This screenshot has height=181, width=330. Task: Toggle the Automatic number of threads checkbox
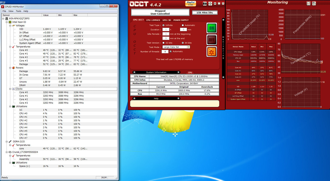click(171, 51)
